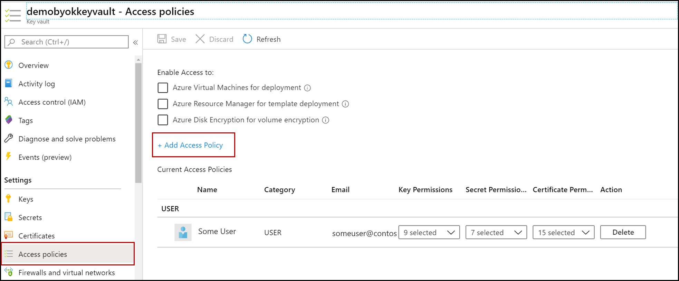Click the search magnifier icon in sidebar
Image resolution: width=679 pixels, height=281 pixels.
tap(11, 42)
